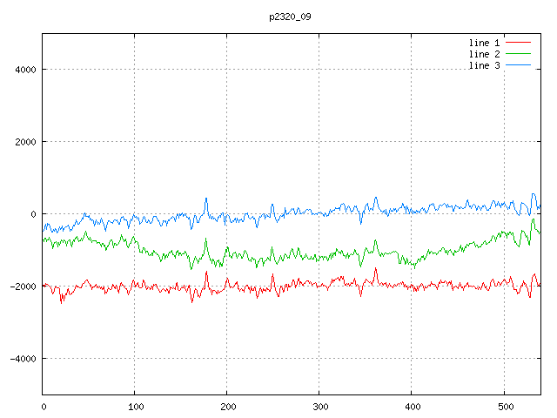Viewport: 557px width, 418px height.
Task: Click the blue line's peak near x=175
Action: click(x=206, y=199)
